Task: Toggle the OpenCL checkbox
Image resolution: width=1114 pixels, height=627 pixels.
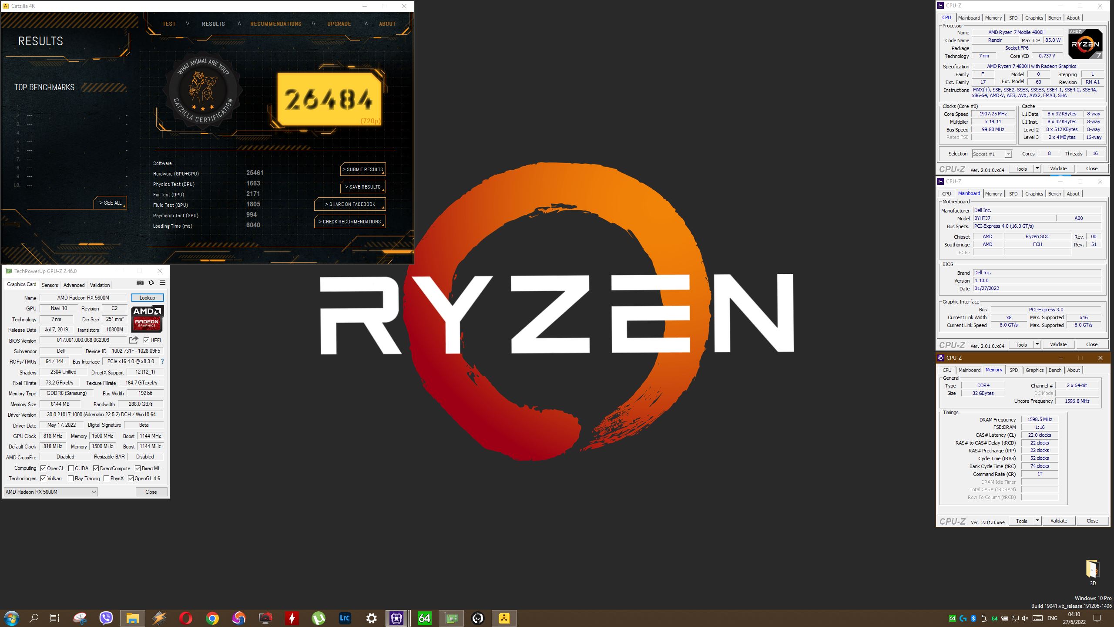Action: tap(43, 469)
